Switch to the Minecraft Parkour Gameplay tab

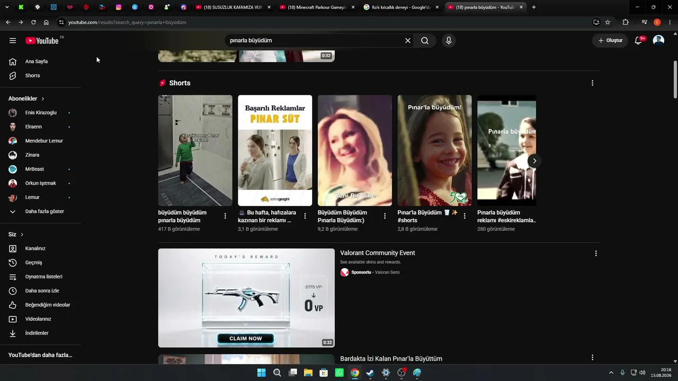click(x=317, y=7)
